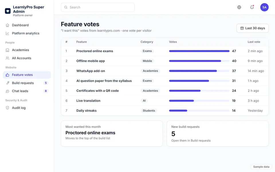Open All Accounts section
This screenshot has height=172, width=275.
pyautogui.click(x=27, y=58)
